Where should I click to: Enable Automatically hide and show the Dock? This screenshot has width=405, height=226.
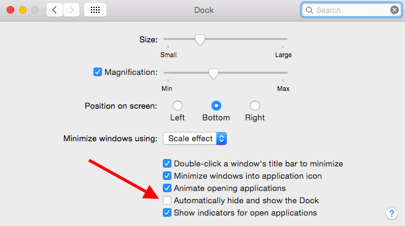click(167, 200)
